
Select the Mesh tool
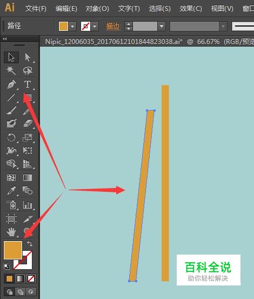point(11,178)
